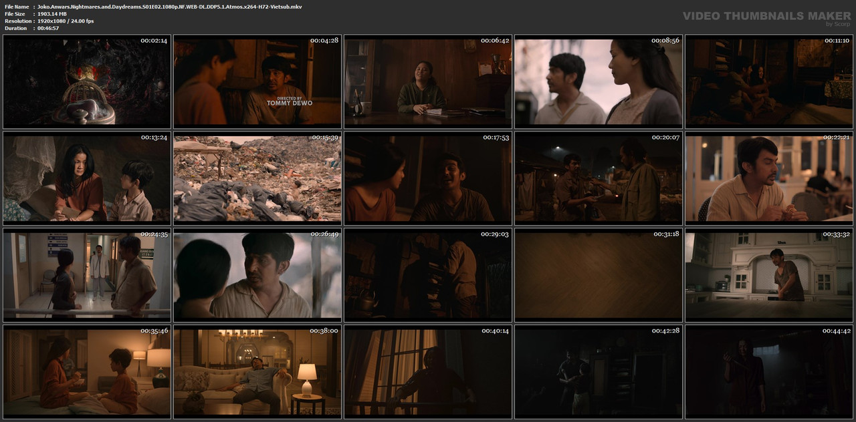Select wooden floor thumbnail at 00:31:18
This screenshot has width=856, height=422.
[x=599, y=275]
